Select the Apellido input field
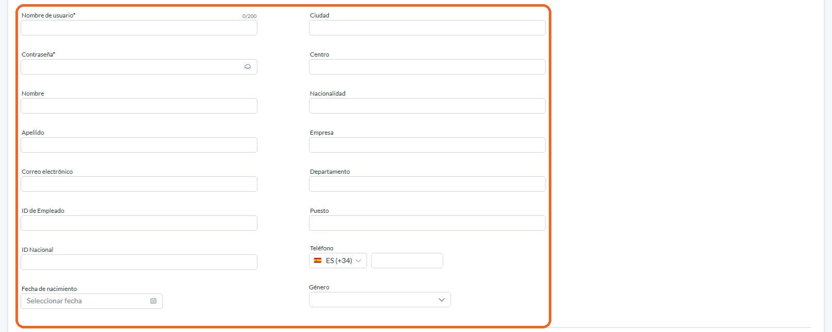Screen dimensions: 832x332 (139, 145)
